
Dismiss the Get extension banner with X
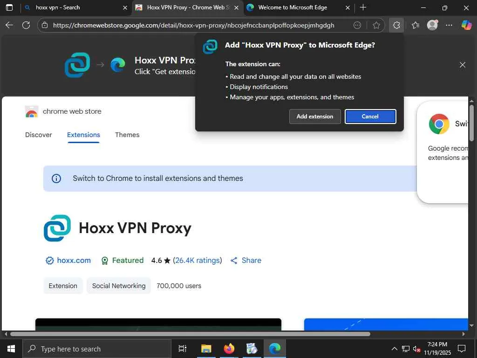click(x=463, y=65)
